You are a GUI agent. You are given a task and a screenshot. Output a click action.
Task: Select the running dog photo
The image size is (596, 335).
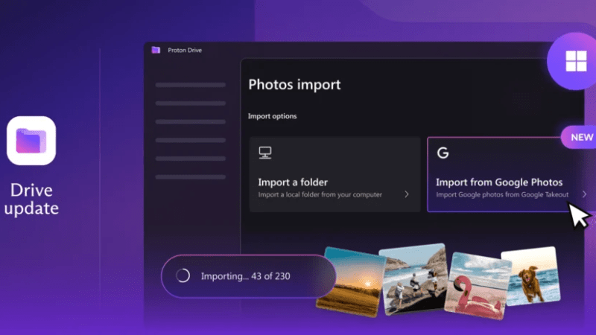coord(530,276)
